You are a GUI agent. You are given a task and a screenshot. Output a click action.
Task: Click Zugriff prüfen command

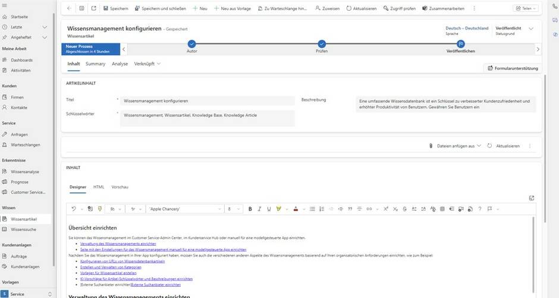(x=399, y=8)
